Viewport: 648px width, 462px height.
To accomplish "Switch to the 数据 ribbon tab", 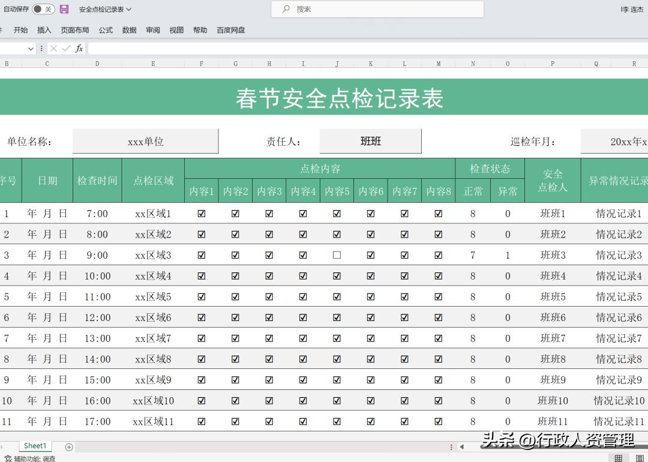I will pos(128,30).
